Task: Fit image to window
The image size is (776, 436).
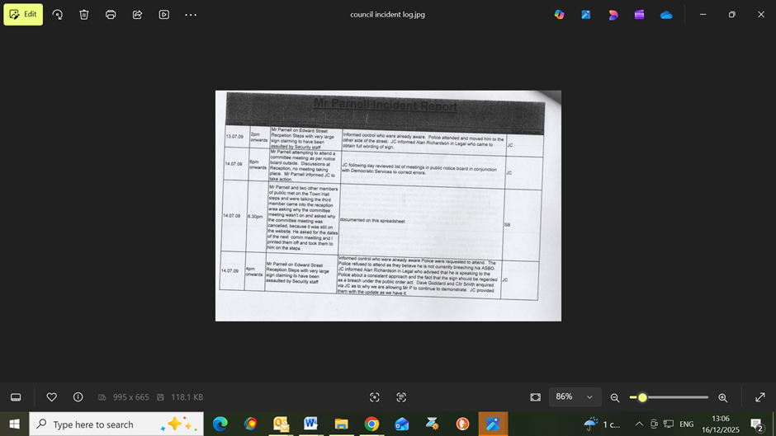Action: (536, 397)
